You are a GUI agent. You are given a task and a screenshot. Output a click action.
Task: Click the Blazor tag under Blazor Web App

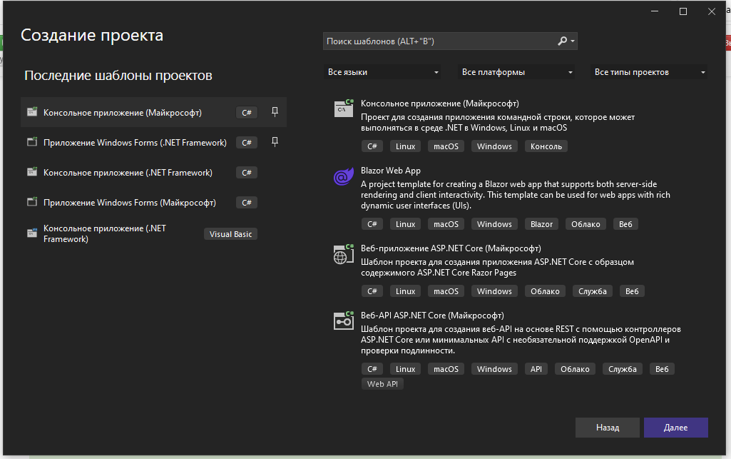(542, 224)
